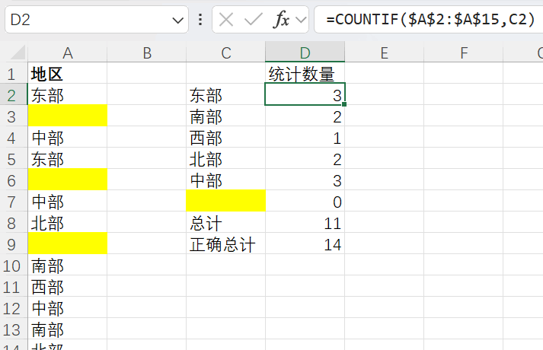Select row 13 header
Screen dimensions: 543x350
(14, 329)
